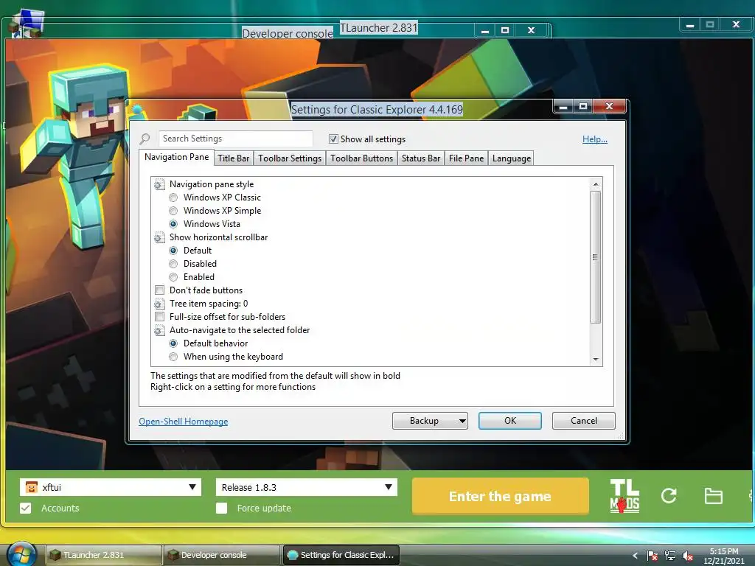This screenshot has width=755, height=566.
Task: Switch to the File Pane tab
Action: (x=466, y=158)
